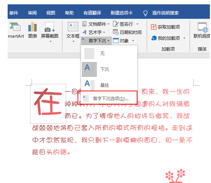This screenshot has height=183, width=211.
Task: Expand 我的加载项 dropdown arrow
Action: 184,38
